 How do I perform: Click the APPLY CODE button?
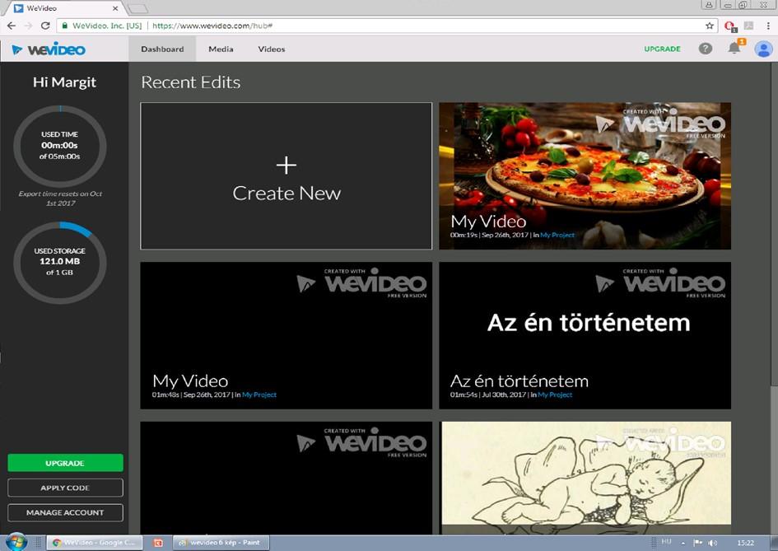click(65, 488)
